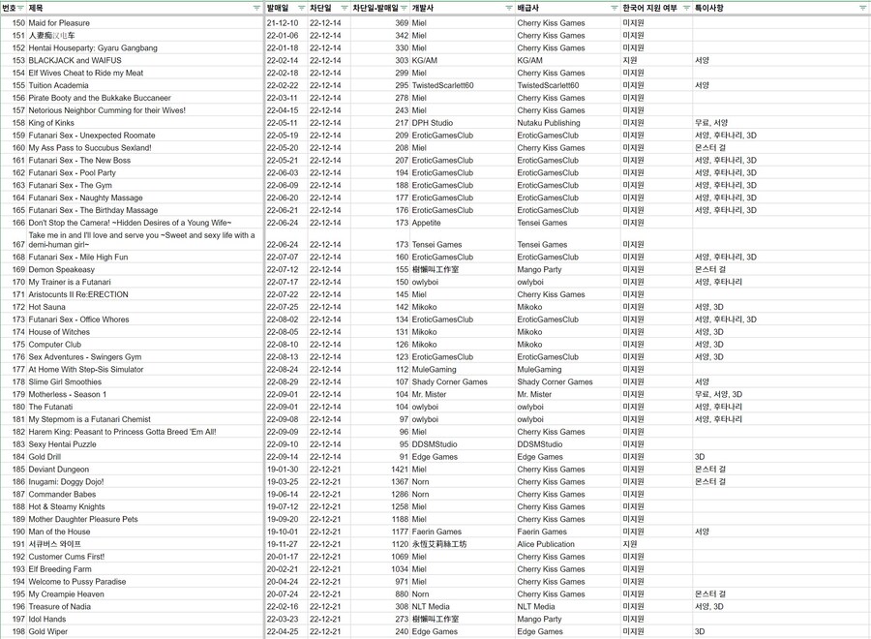
Task: Select the '지원' cell in 서큐버스 와이프 row
Action: pyautogui.click(x=656, y=544)
